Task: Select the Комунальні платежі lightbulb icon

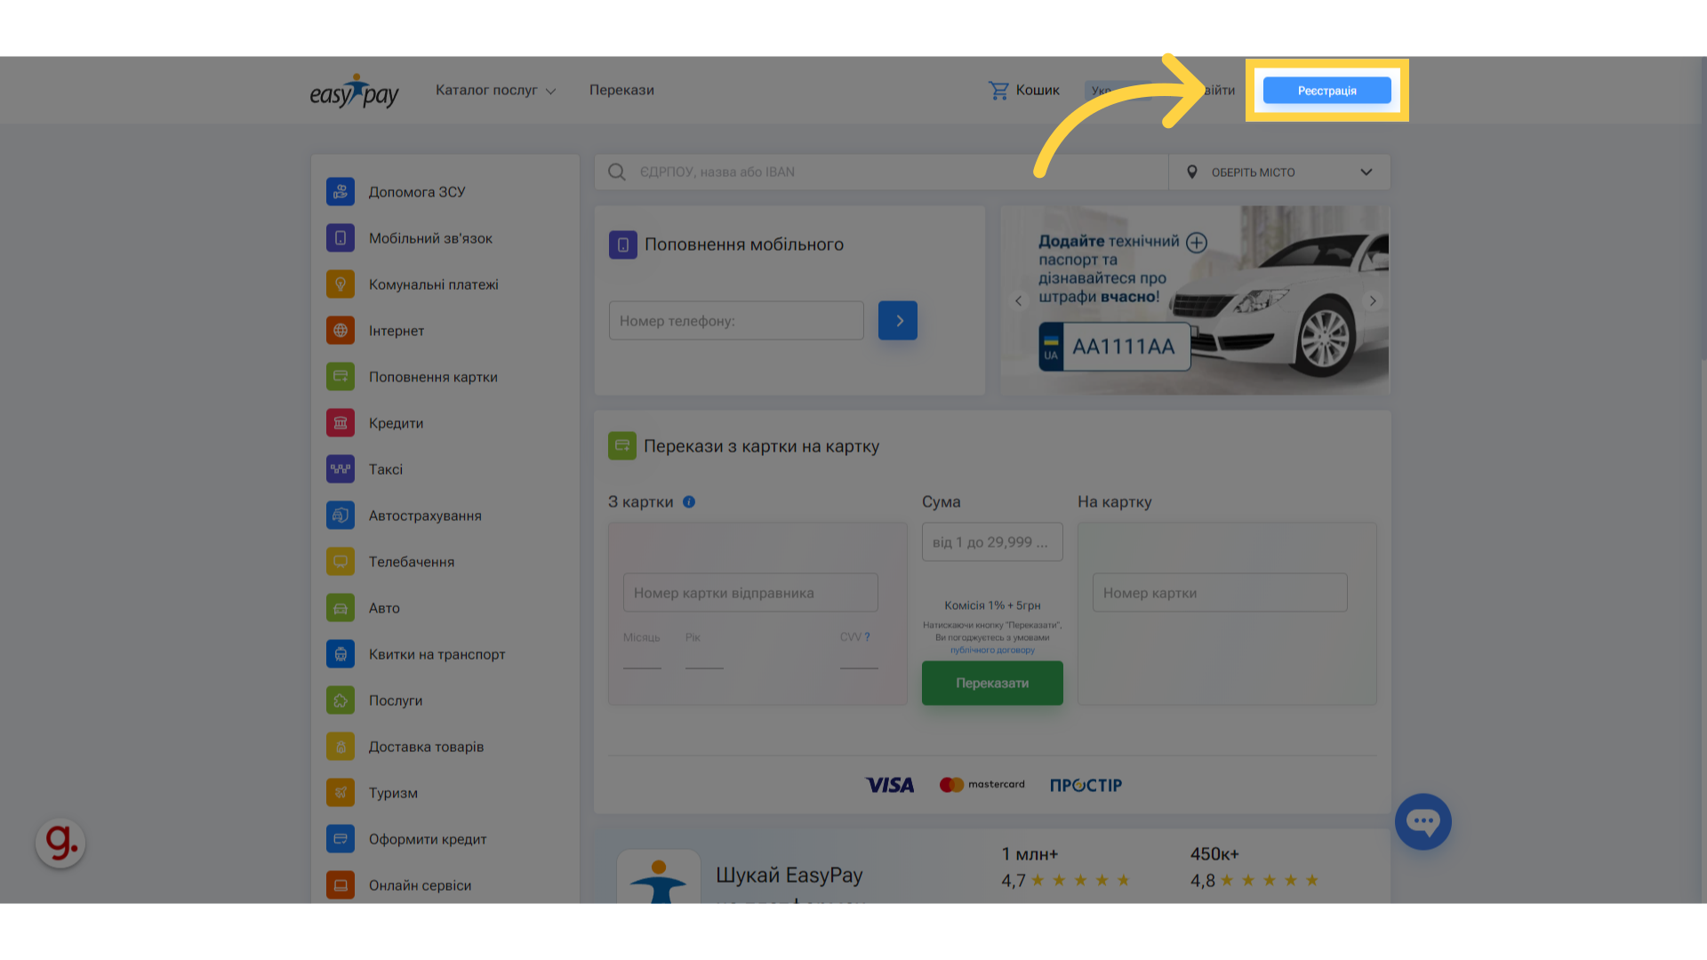Action: pyautogui.click(x=340, y=284)
